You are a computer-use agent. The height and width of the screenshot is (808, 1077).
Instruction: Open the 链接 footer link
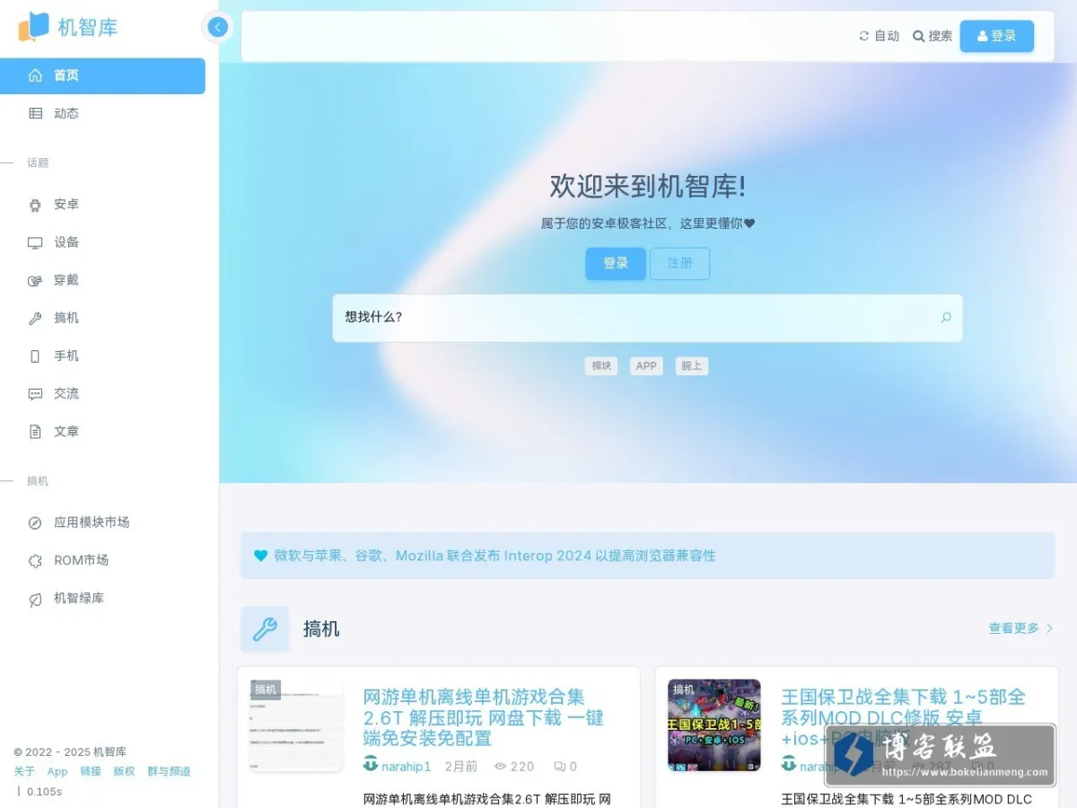[x=91, y=771]
